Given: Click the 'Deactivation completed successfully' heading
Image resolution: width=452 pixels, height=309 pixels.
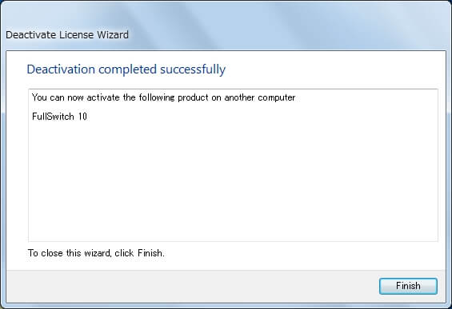Looking at the screenshot, I should point(126,69).
